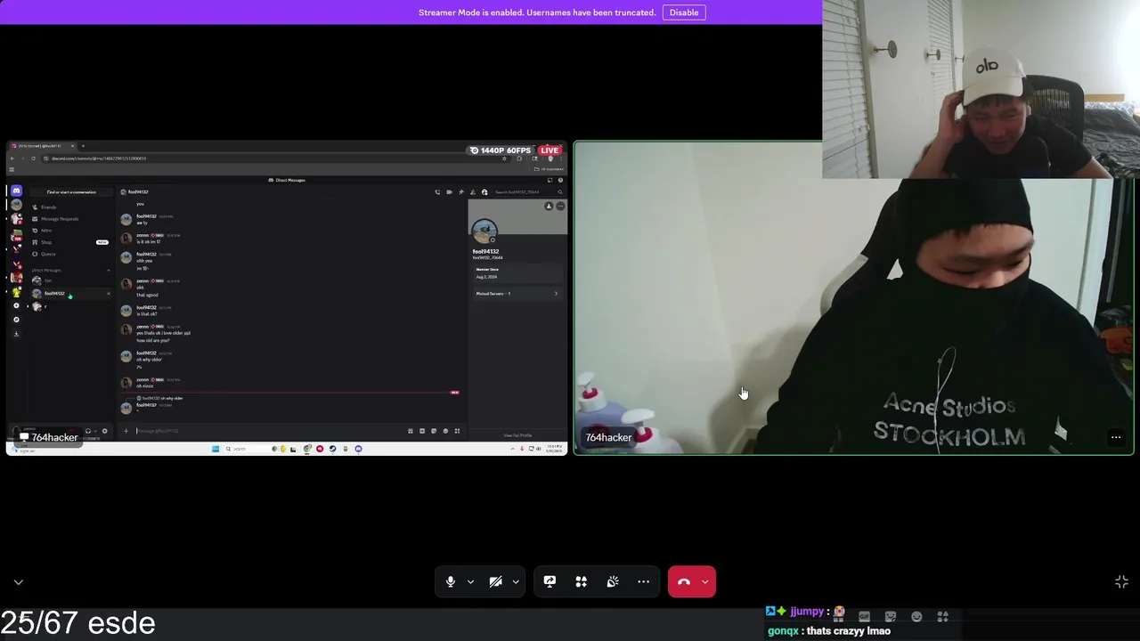The width and height of the screenshot is (1140, 641).
Task: Expand Mutual Servers row in profile panel
Action: click(x=517, y=294)
